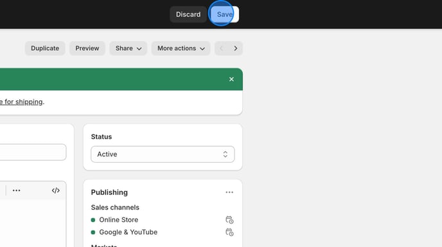Image resolution: width=442 pixels, height=247 pixels.
Task: Dismiss the green banner with X
Action: pos(231,79)
